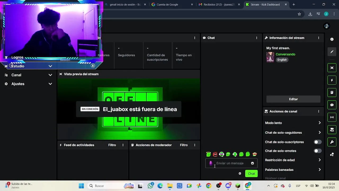Image resolution: width=339 pixels, height=191 pixels.
Task: Click Filtro in Feed de actividades
Action: tap(112, 145)
